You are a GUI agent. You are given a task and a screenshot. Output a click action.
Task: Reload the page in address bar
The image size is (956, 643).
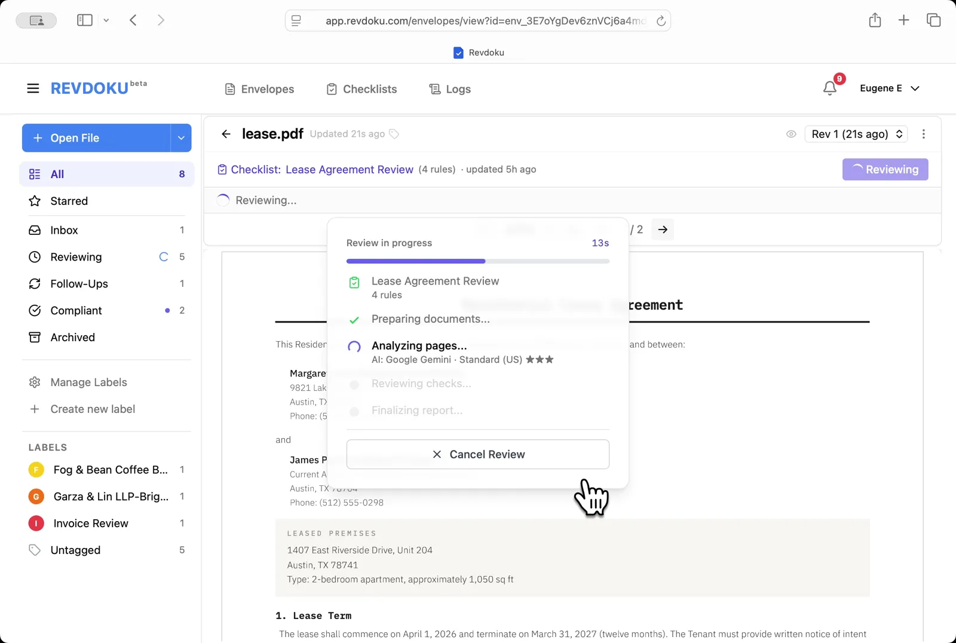[661, 21]
